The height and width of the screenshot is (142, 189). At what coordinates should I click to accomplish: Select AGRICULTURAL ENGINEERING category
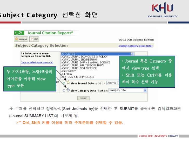[79, 60]
